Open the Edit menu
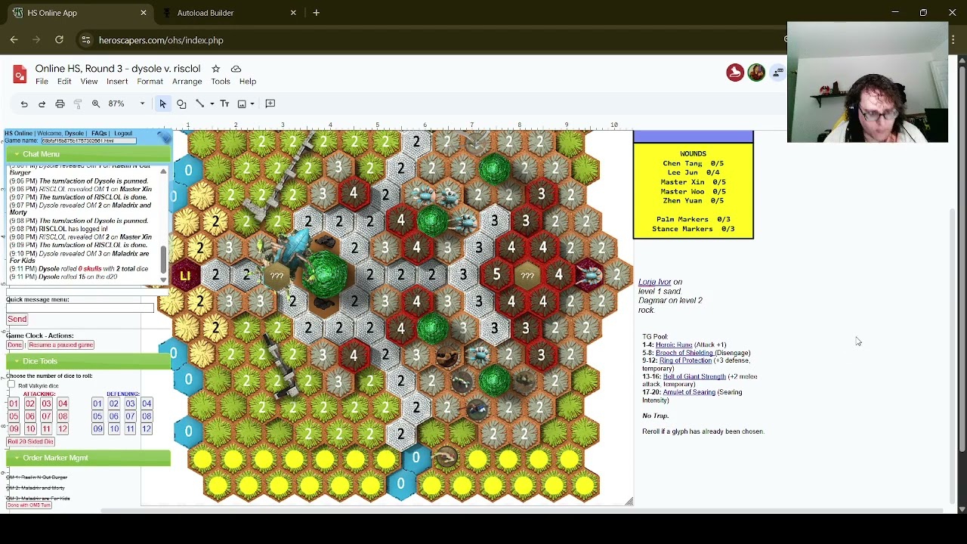Viewport: 967px width, 544px height. pyautogui.click(x=64, y=82)
